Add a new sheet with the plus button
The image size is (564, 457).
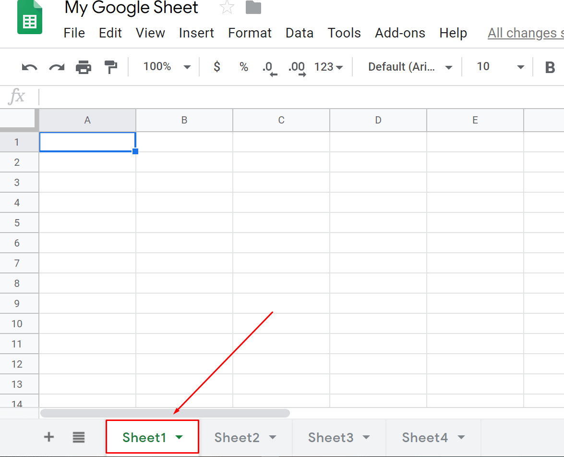click(48, 437)
